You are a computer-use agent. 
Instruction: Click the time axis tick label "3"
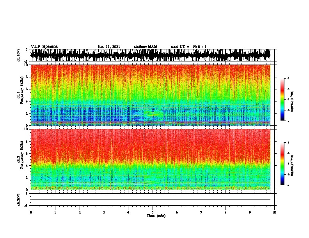[x=104, y=212]
